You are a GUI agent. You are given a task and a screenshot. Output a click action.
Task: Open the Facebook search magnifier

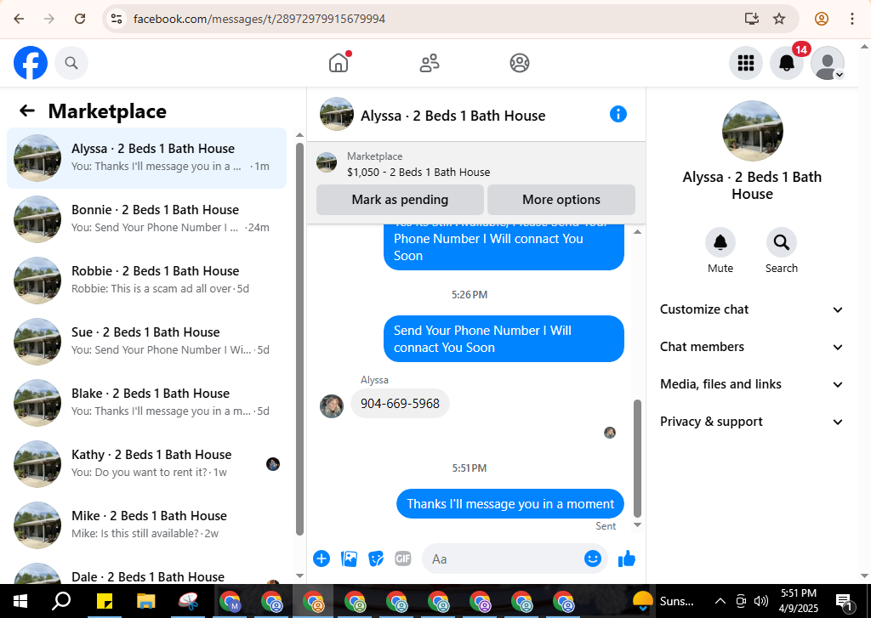tap(71, 63)
